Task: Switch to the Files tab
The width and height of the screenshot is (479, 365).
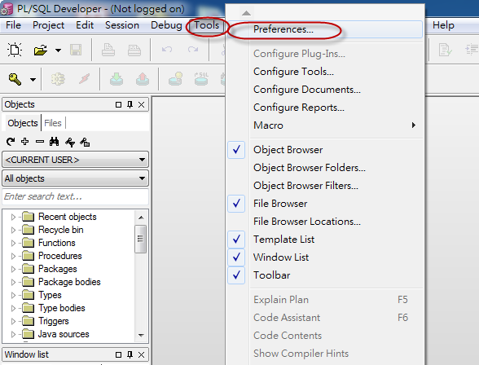Action: point(53,123)
